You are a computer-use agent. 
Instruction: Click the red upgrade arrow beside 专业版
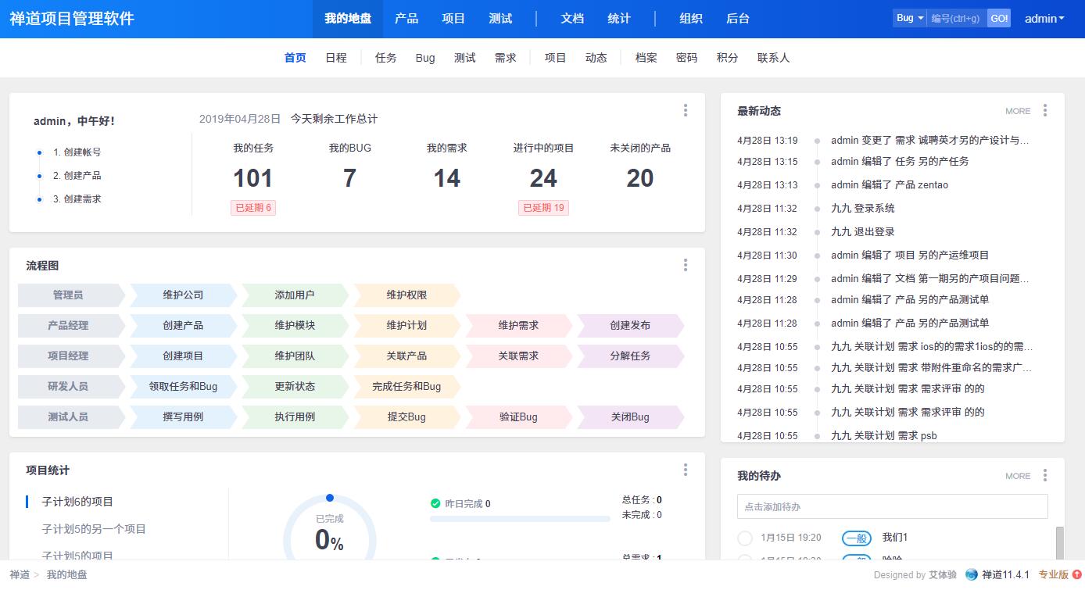click(1077, 574)
